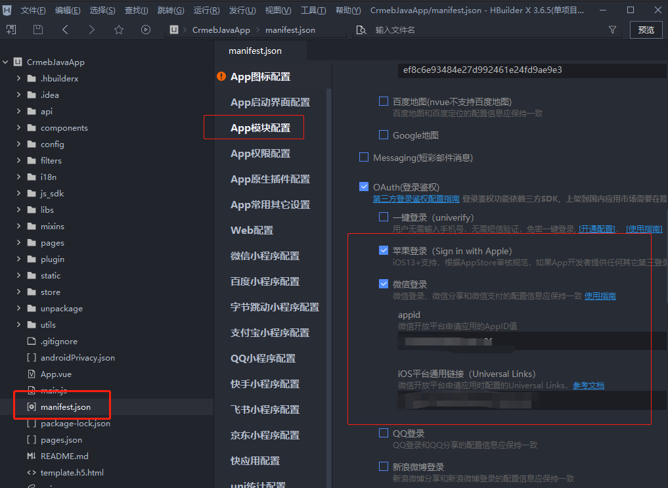Click the HBuilder X logo icon
The image size is (668, 488).
[x=7, y=11]
